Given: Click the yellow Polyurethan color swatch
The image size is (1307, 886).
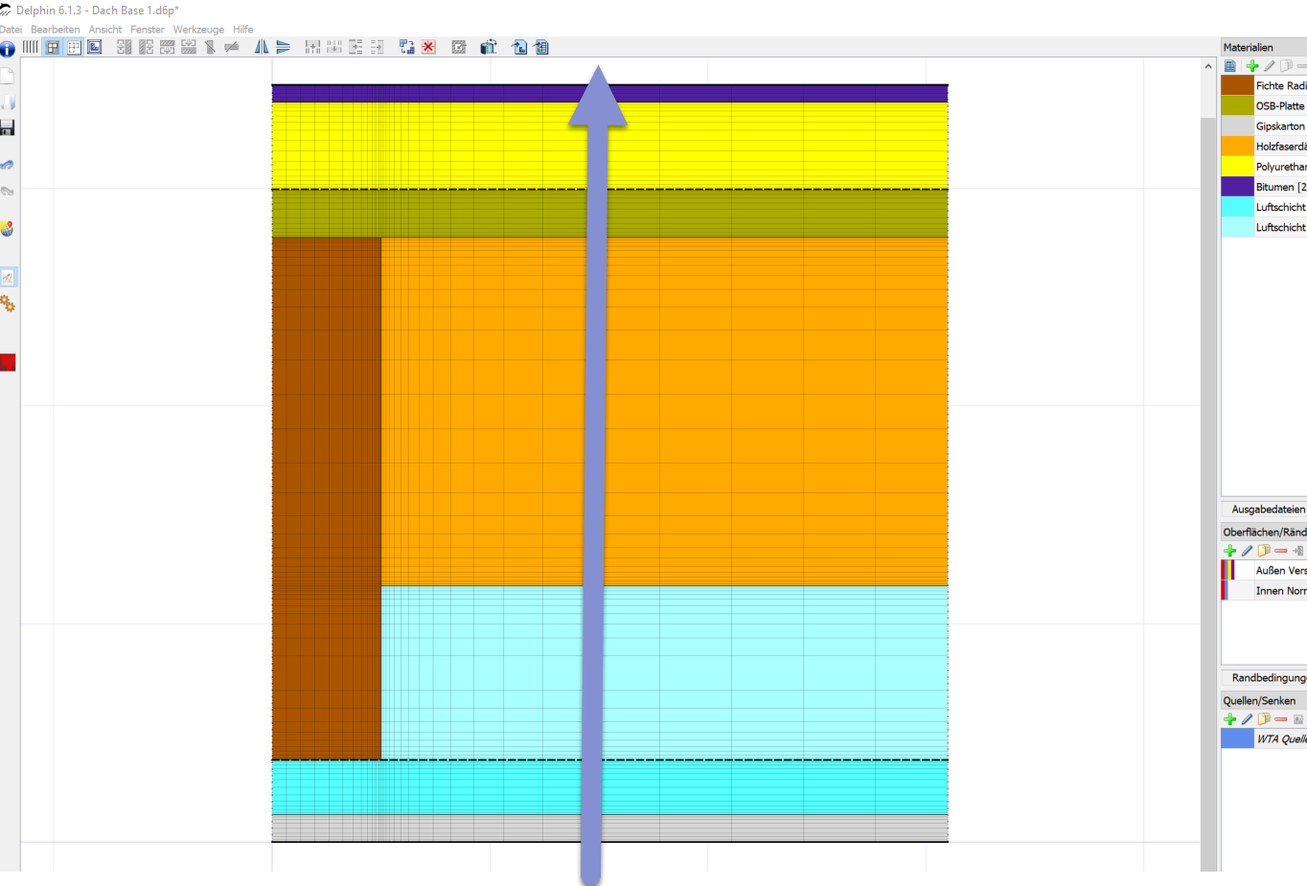Looking at the screenshot, I should [1237, 166].
